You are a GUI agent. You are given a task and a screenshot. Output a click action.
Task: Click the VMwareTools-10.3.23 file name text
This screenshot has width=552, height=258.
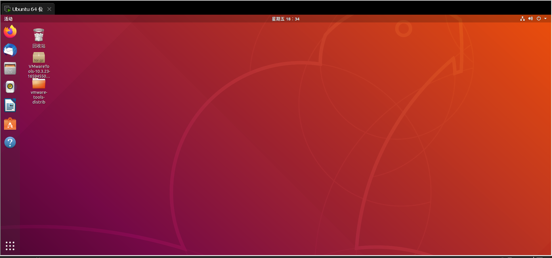pos(39,71)
